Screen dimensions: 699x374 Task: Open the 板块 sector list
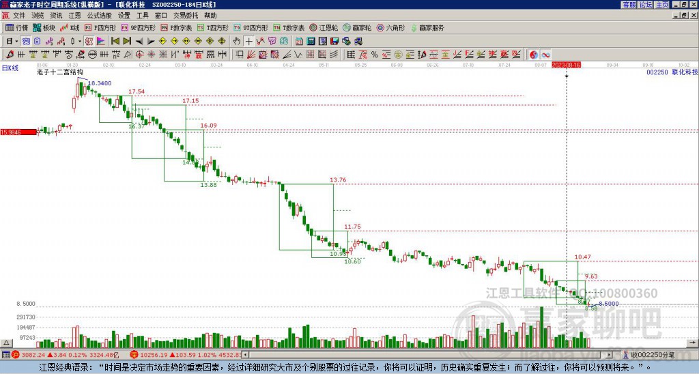pyautogui.click(x=44, y=28)
